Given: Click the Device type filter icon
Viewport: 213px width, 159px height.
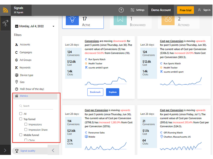Looking at the screenshot, I should (x=17, y=75).
